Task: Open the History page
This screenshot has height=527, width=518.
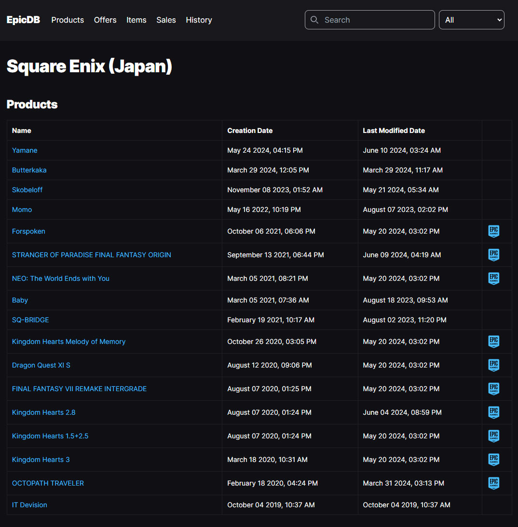Action: (x=199, y=20)
